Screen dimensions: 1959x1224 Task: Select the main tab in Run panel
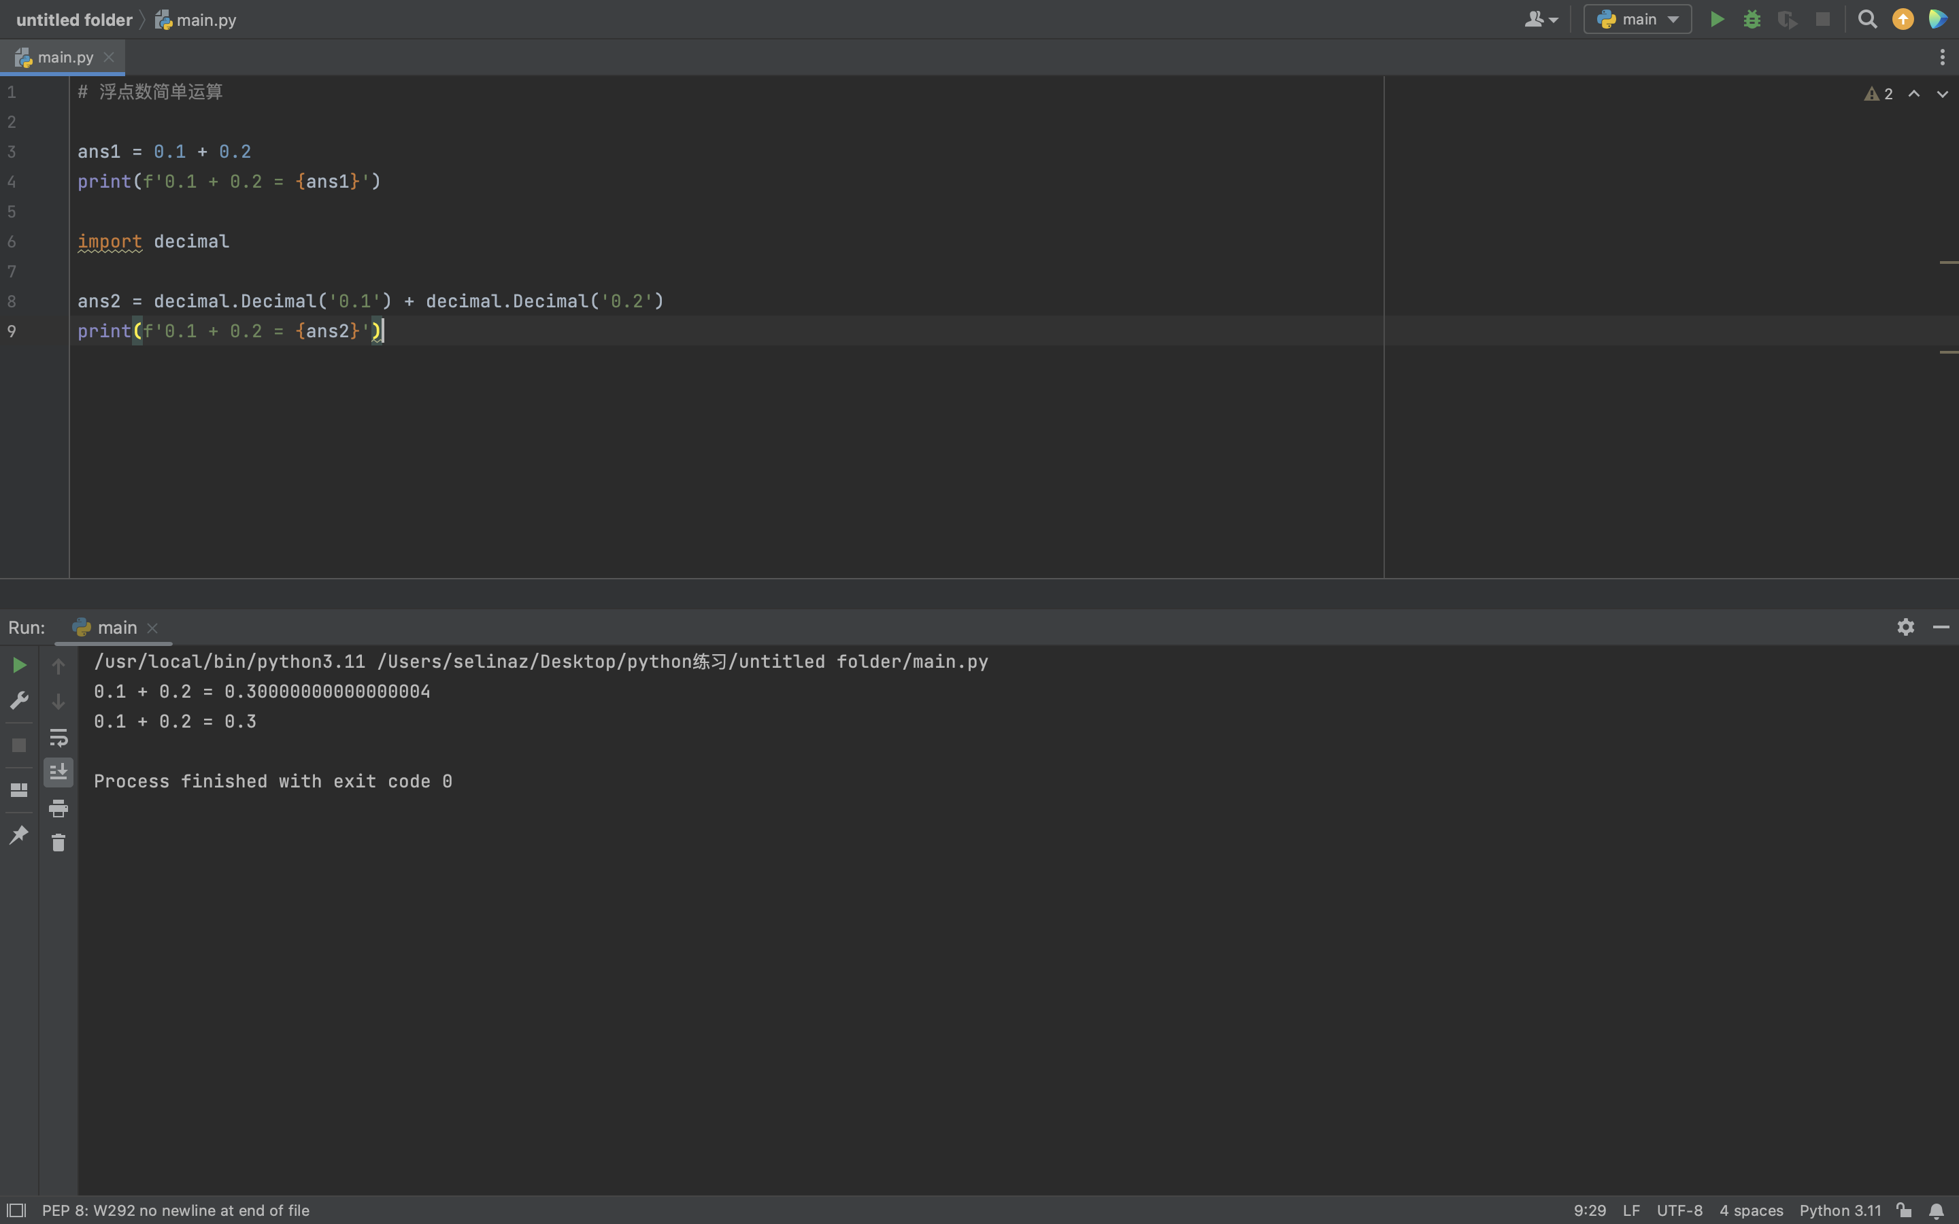[x=116, y=628]
